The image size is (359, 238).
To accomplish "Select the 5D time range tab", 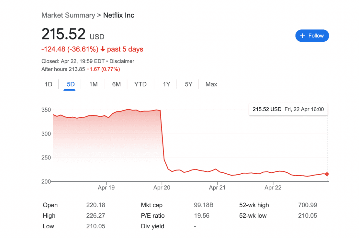I will (71, 84).
